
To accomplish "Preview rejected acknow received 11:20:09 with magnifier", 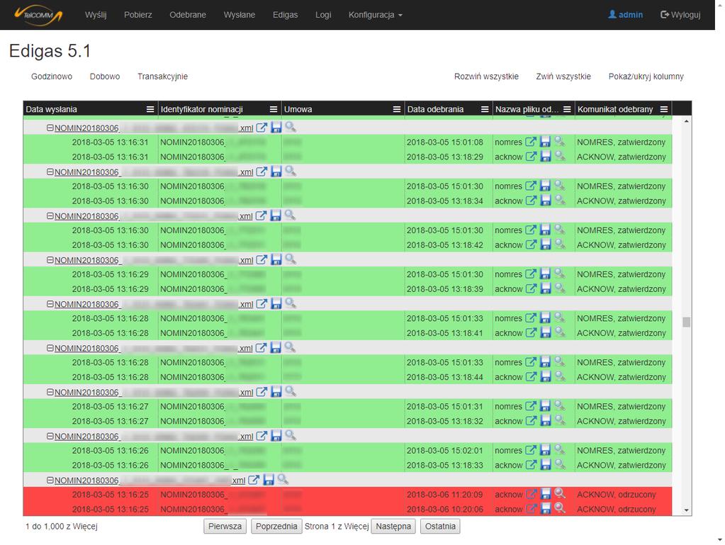I will (559, 493).
